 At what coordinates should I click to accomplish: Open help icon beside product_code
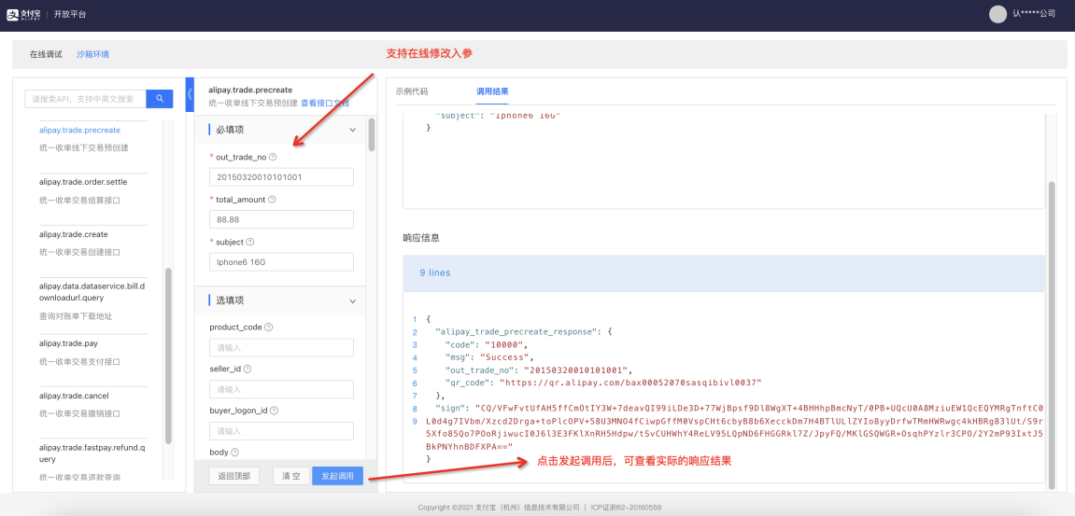269,327
